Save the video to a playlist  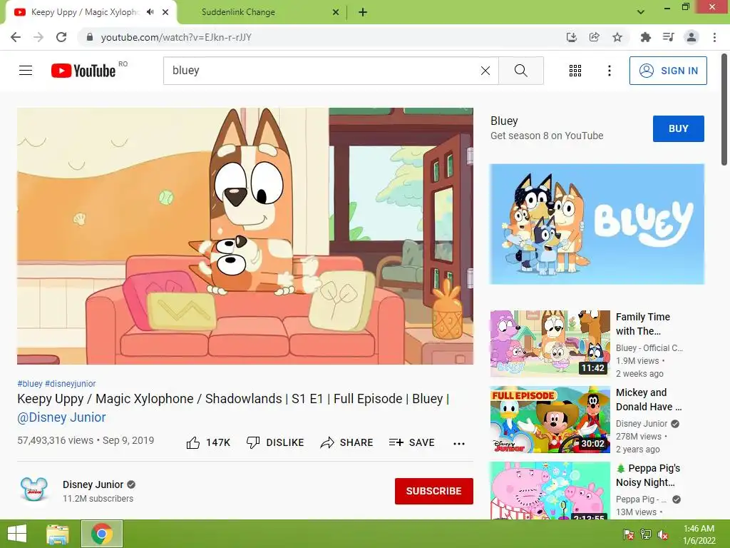pyautogui.click(x=411, y=442)
